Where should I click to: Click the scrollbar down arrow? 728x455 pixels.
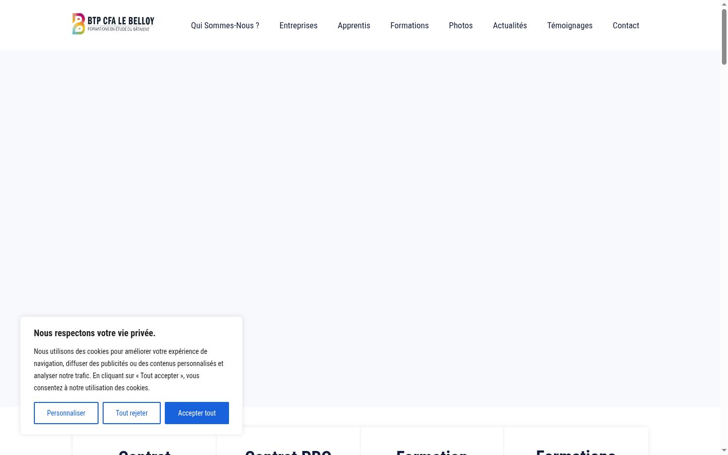point(724,450)
